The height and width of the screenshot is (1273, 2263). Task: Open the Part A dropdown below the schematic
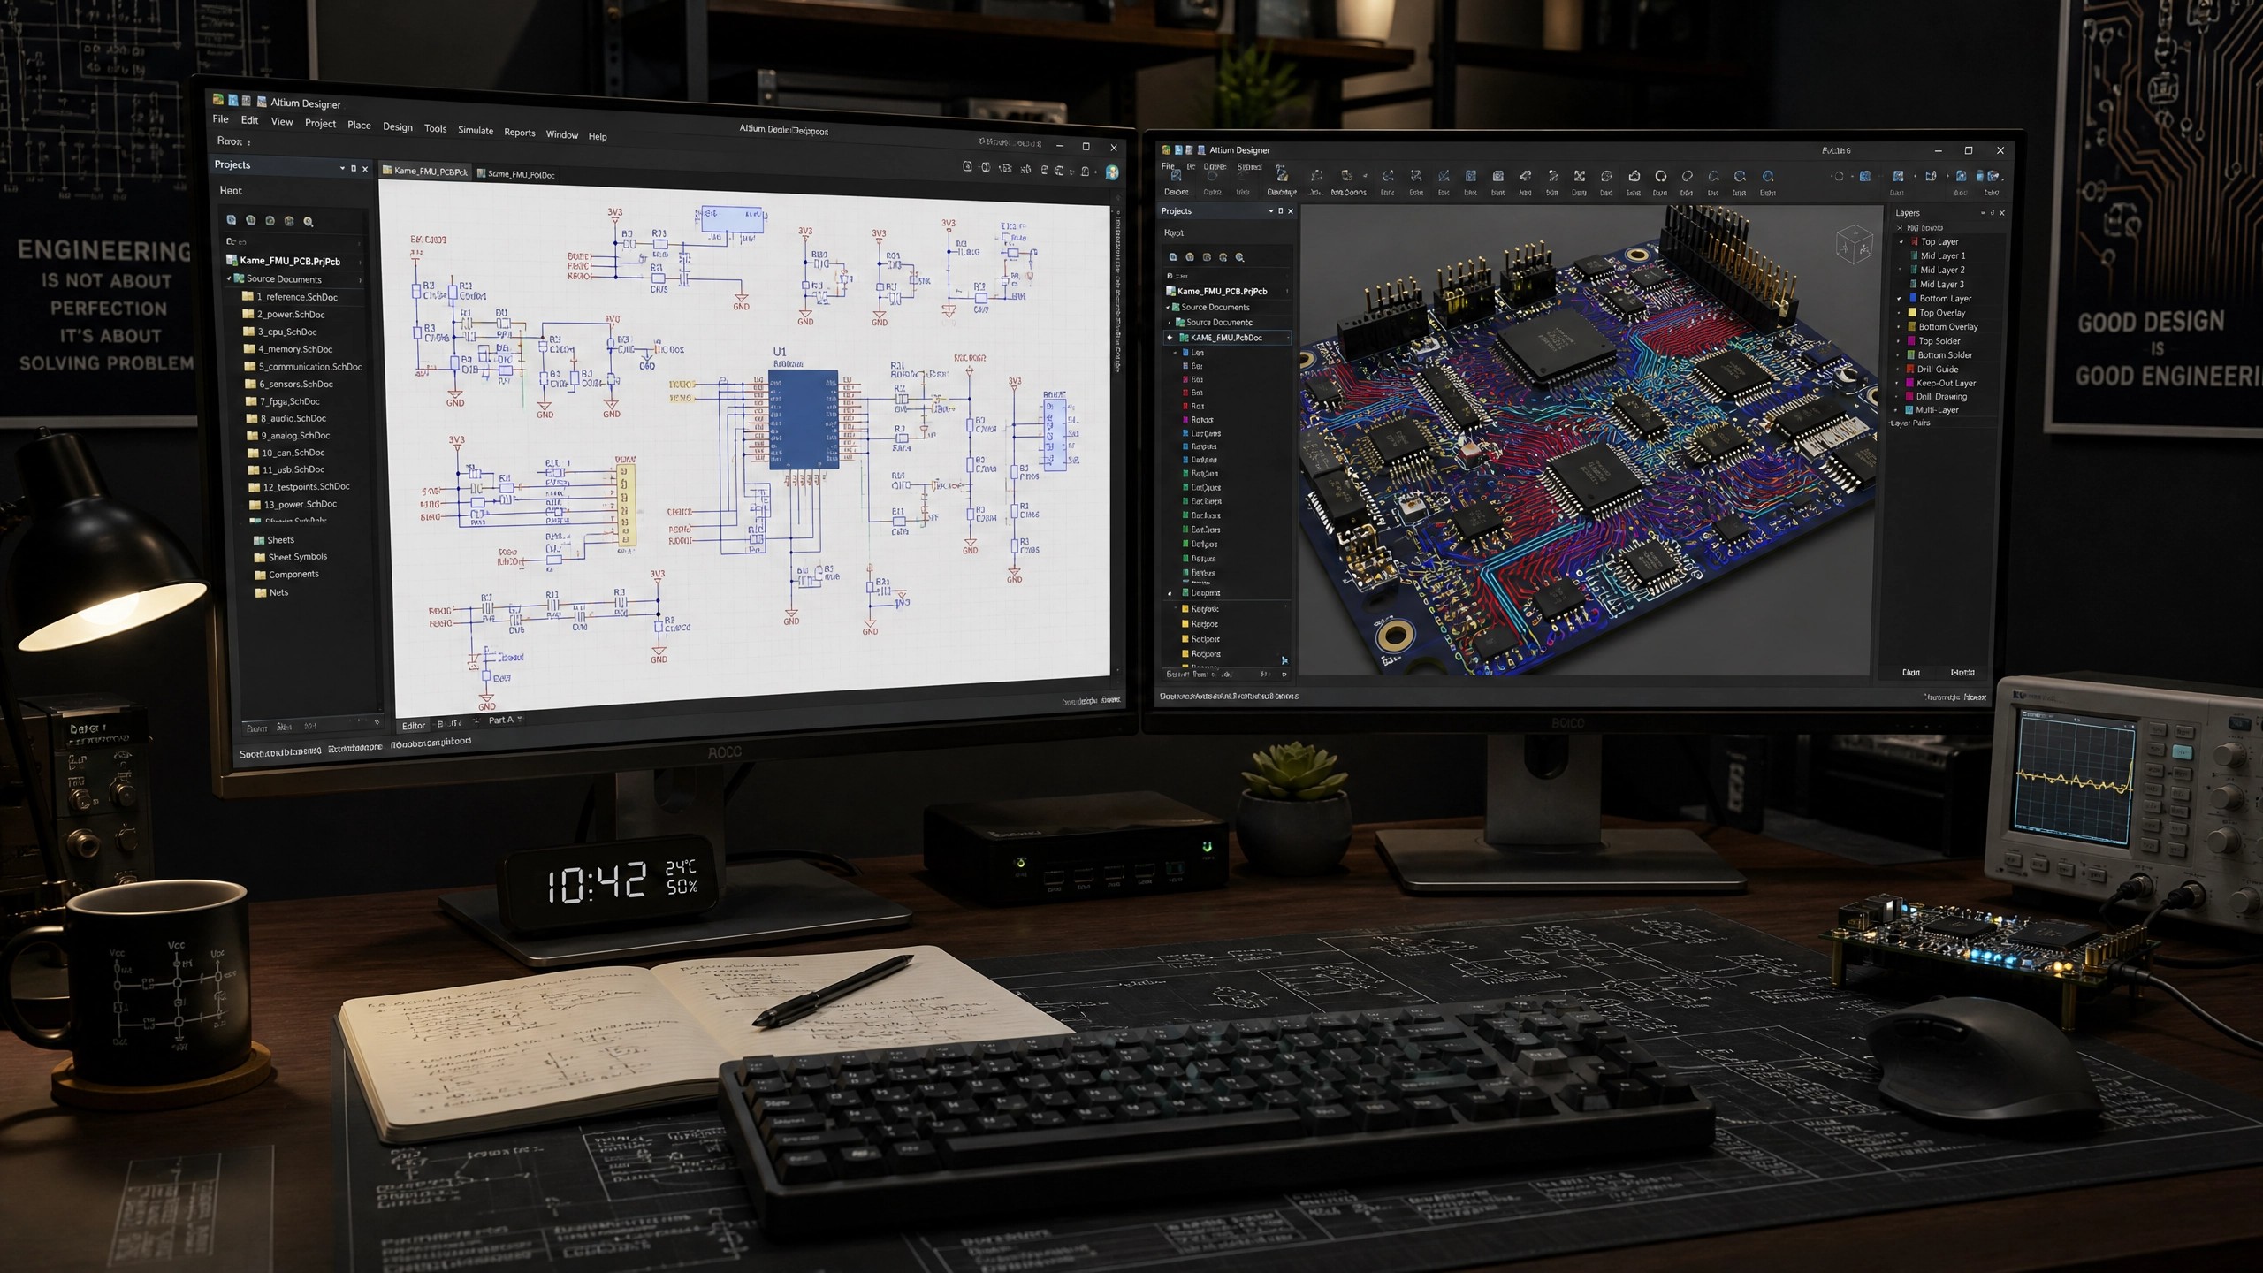(520, 719)
